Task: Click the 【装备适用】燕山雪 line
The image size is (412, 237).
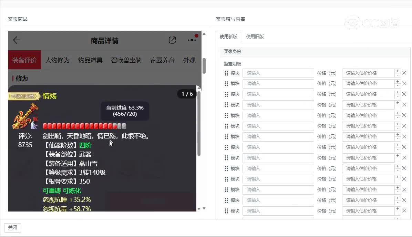Action: (x=70, y=163)
